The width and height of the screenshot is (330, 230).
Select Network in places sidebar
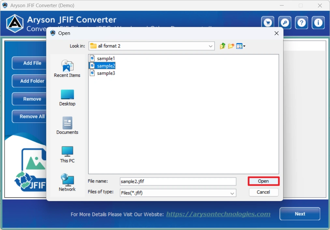tap(67, 182)
